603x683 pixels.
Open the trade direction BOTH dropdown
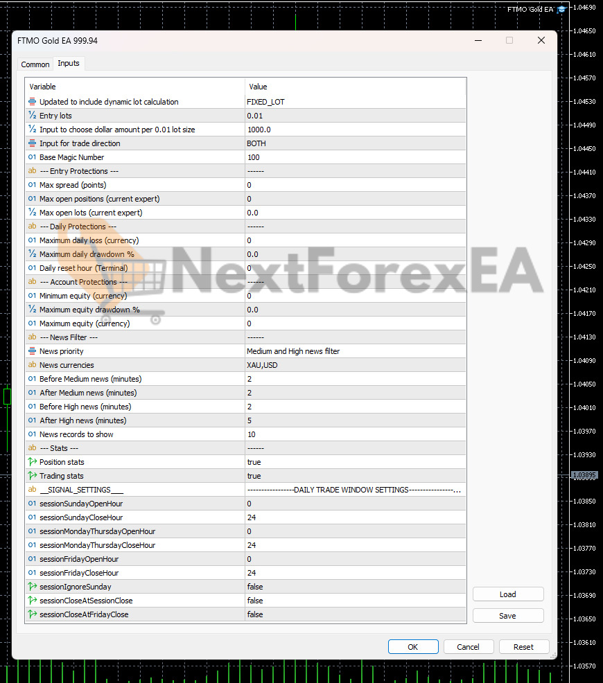click(355, 143)
